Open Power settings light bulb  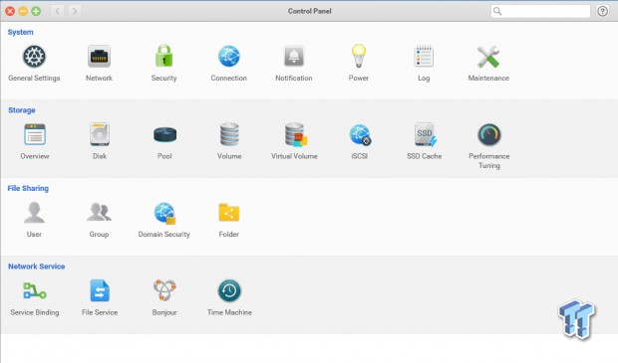(359, 57)
